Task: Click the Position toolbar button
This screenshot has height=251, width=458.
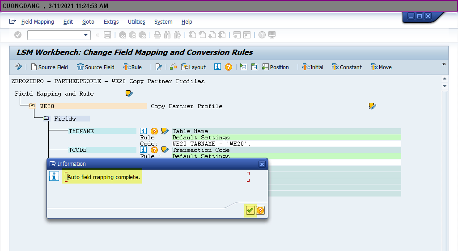Action: click(x=275, y=67)
